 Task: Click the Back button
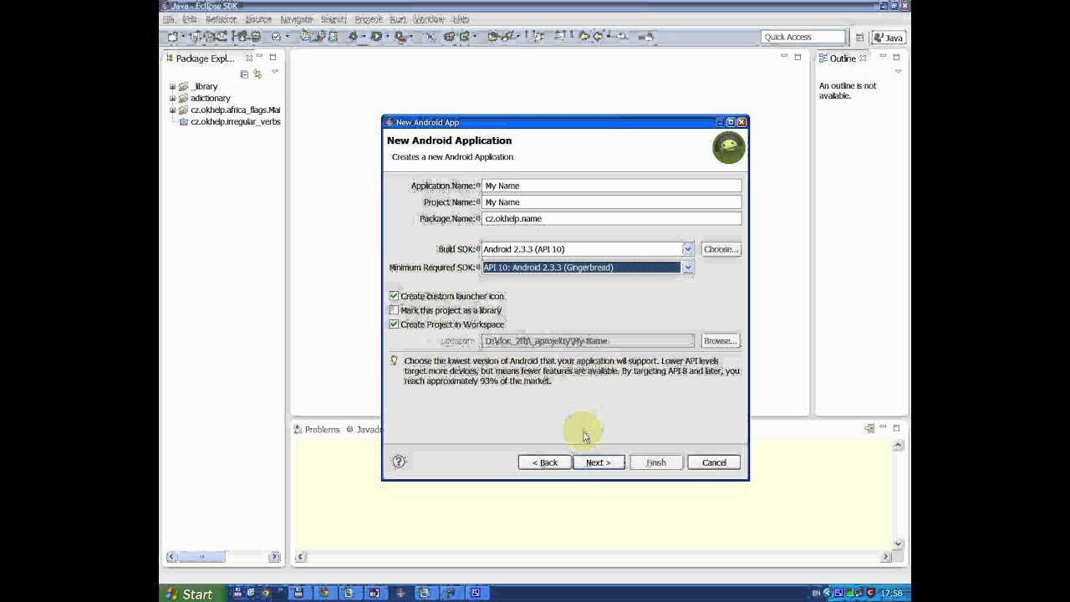(x=545, y=462)
